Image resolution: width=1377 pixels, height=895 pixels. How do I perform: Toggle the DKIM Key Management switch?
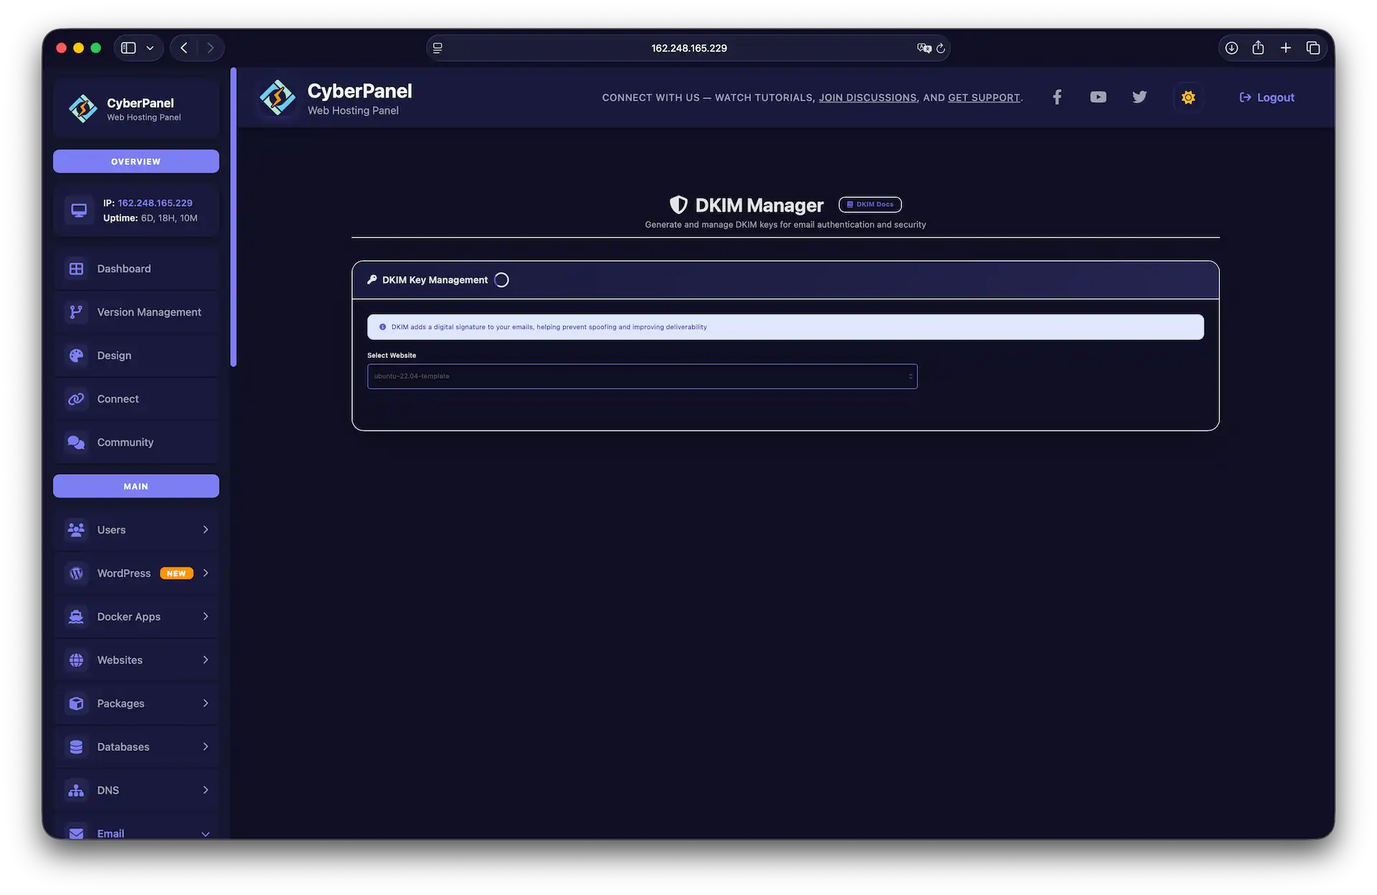tap(501, 280)
